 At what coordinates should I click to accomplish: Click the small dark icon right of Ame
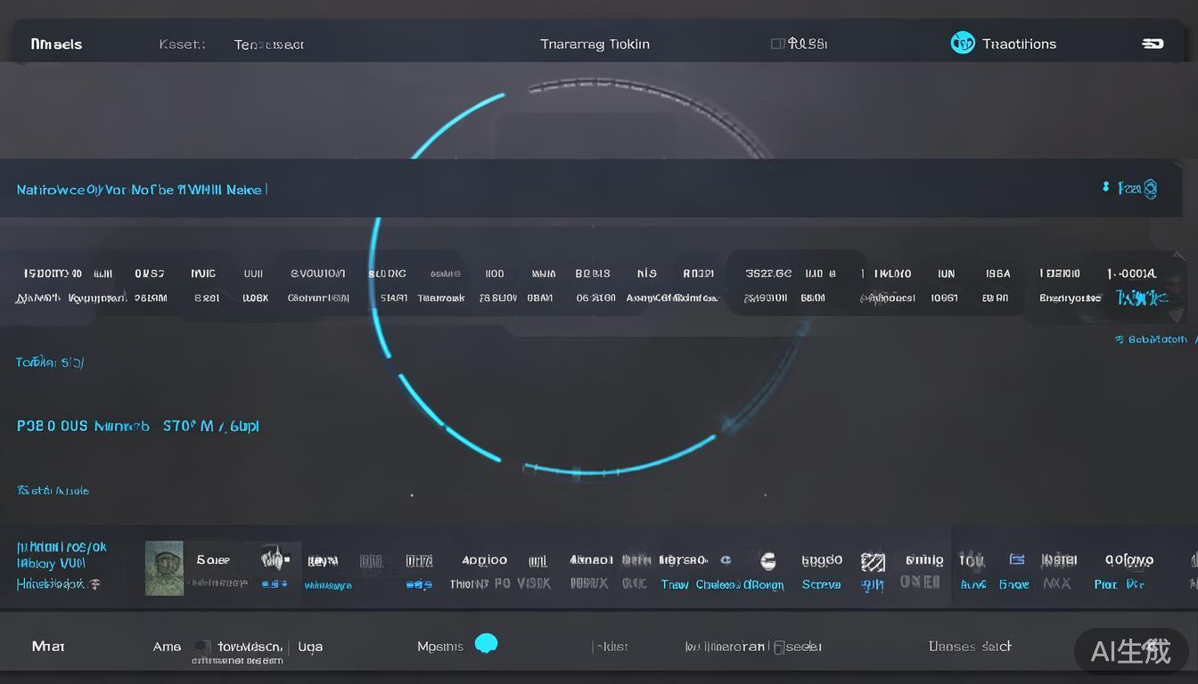coord(202,647)
